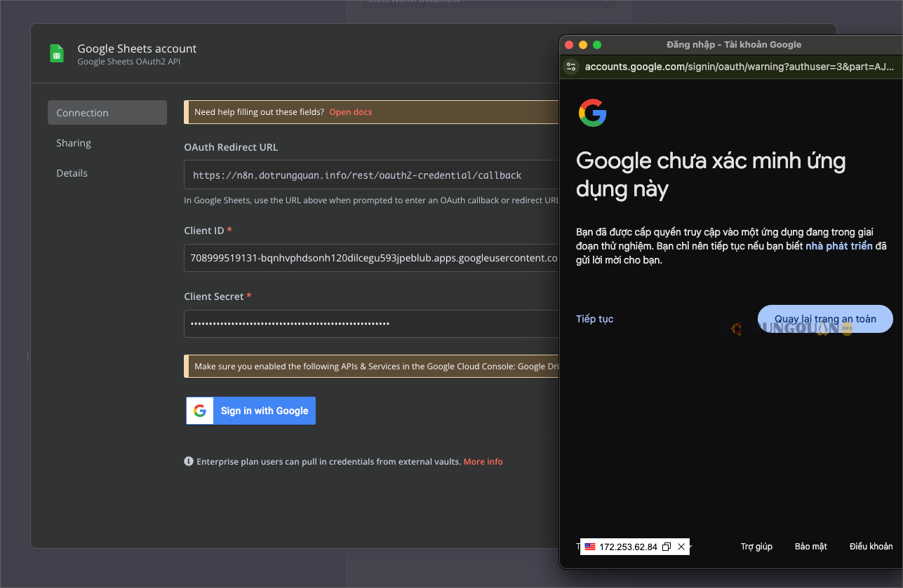Open site info icon in address bar

[571, 67]
